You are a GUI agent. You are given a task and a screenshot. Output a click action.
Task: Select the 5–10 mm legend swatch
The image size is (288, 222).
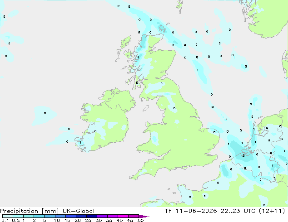click(50, 216)
